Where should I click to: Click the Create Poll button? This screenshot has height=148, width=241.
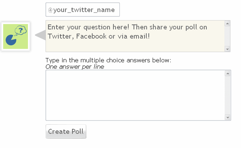point(66,132)
